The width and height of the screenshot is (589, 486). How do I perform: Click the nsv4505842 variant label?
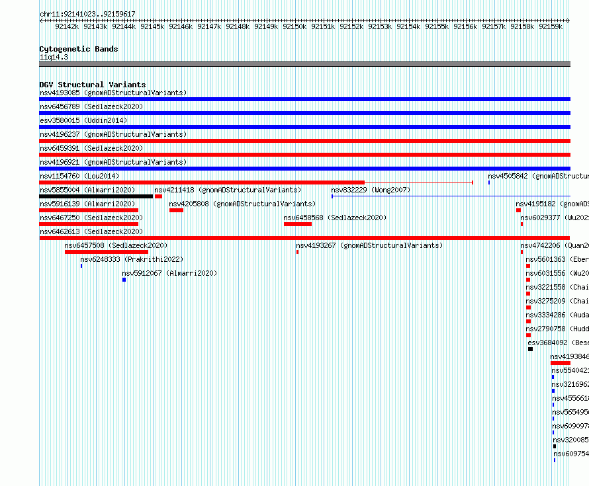pyautogui.click(x=538, y=176)
